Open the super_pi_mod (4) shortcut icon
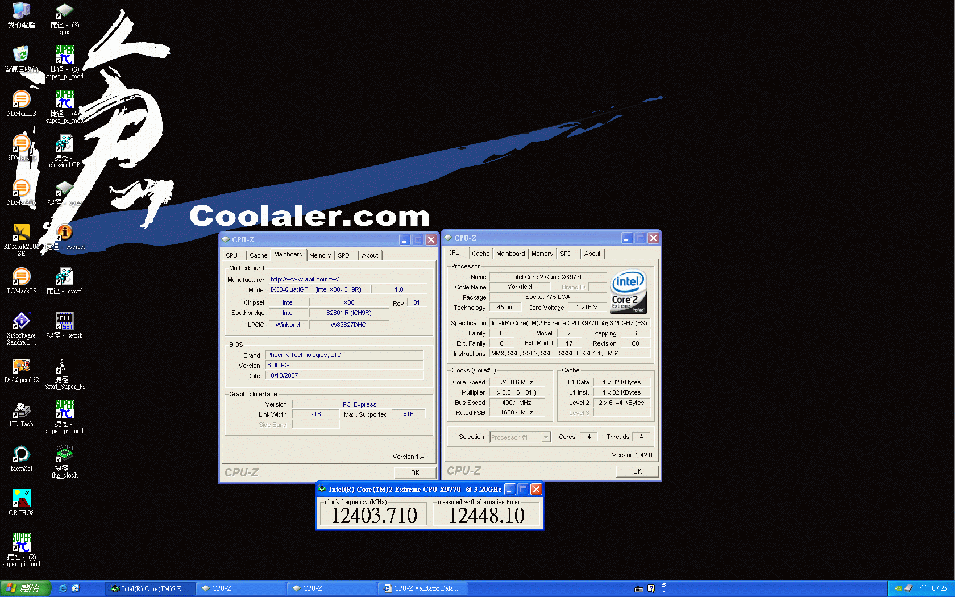The image size is (955, 597). coord(64,107)
